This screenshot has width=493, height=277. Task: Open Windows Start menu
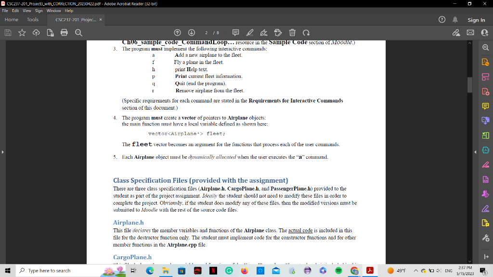click(x=8, y=270)
